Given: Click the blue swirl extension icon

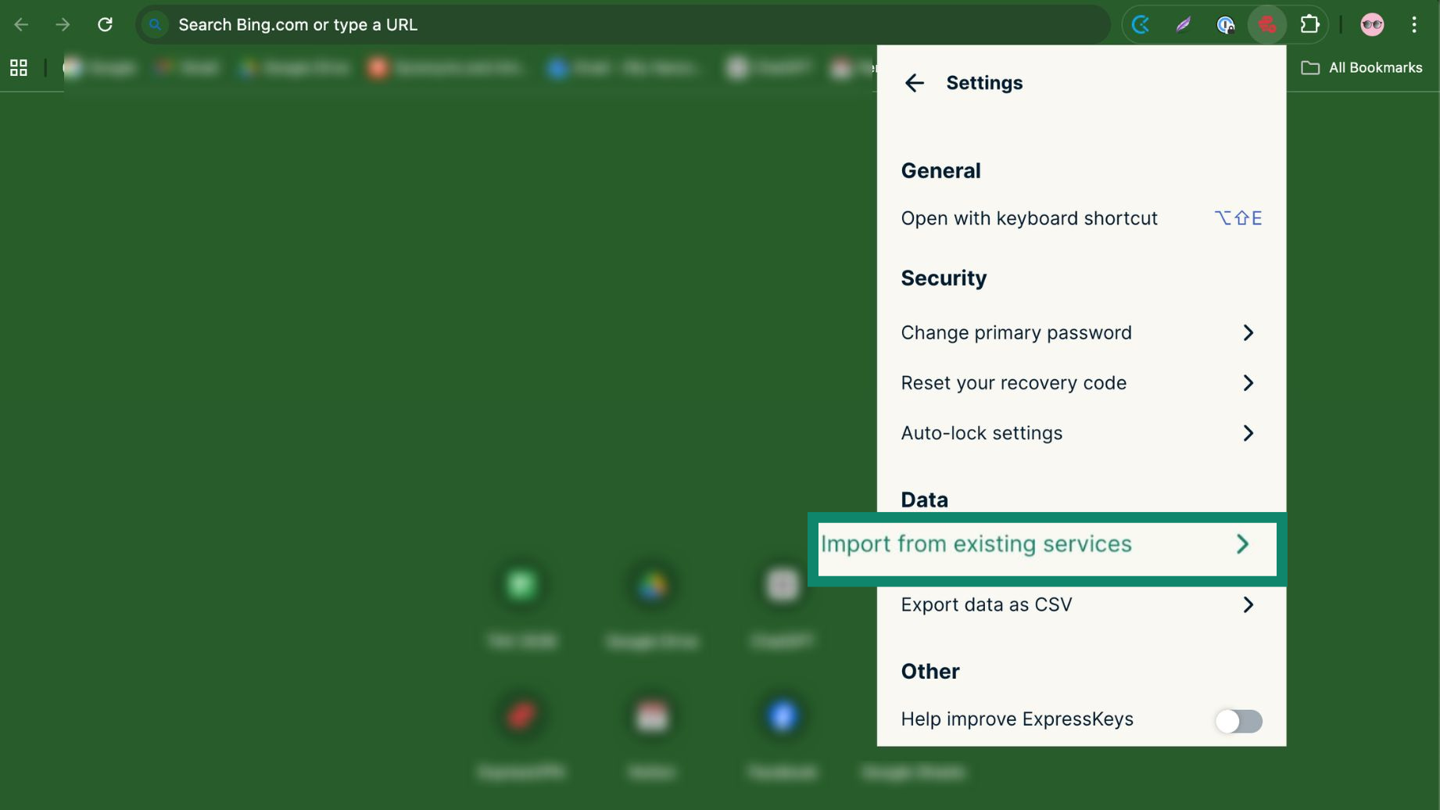Looking at the screenshot, I should 1141,25.
